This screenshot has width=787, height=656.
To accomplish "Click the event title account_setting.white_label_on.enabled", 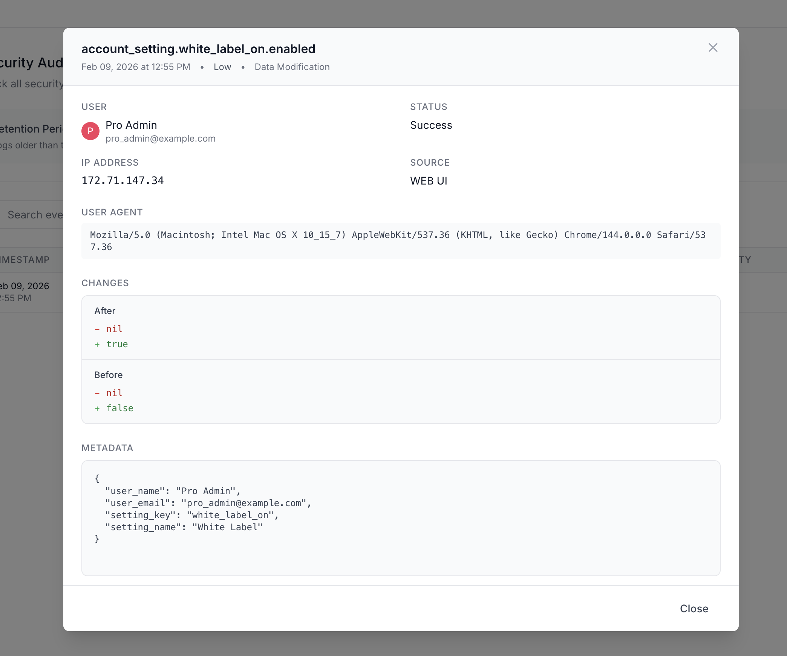I will (198, 49).
